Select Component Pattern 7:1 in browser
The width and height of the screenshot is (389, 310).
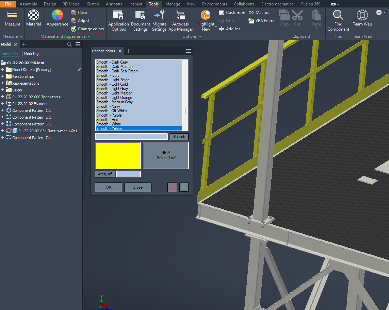pos(32,138)
